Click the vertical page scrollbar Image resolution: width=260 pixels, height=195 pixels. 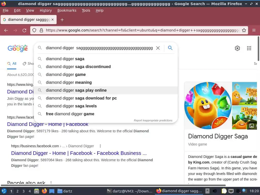click(x=258, y=48)
